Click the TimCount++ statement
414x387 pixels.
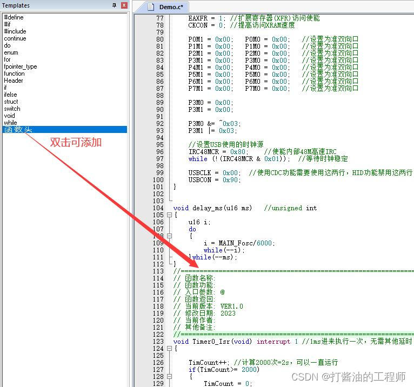[x=209, y=363]
